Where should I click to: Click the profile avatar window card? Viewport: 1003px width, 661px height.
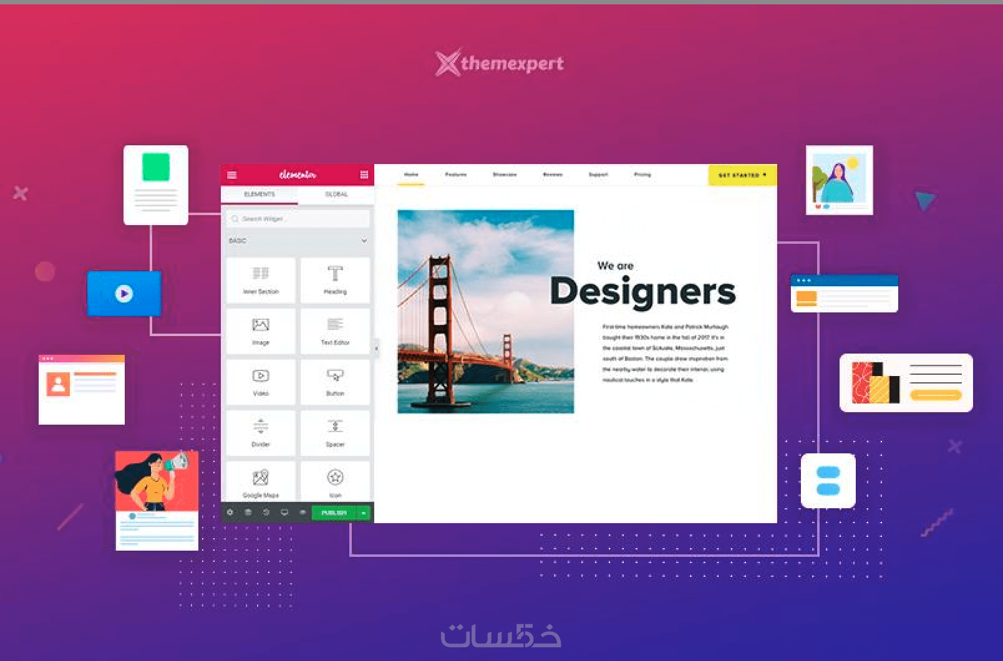[82, 390]
